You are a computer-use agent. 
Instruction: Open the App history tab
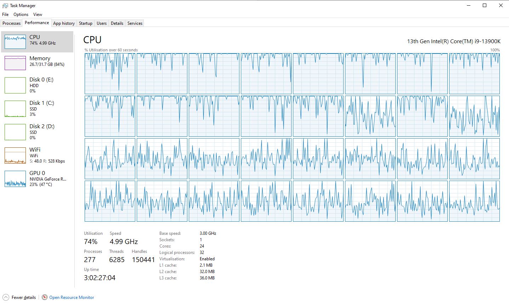tap(64, 23)
